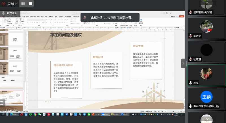226x123 pixels.
Task: Adjust the PowerPoint zoom slider
Action: [x=173, y=111]
